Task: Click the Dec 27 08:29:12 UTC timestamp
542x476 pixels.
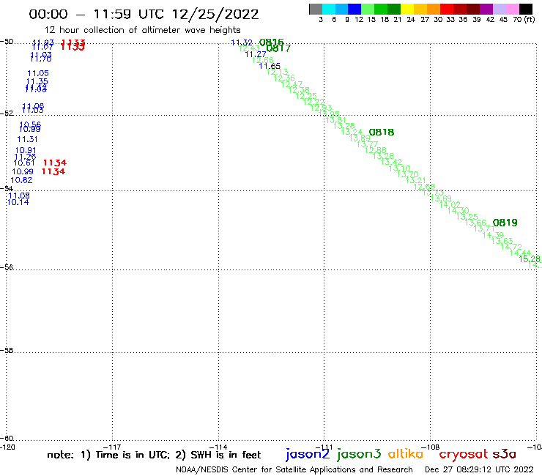Action: pyautogui.click(x=479, y=469)
